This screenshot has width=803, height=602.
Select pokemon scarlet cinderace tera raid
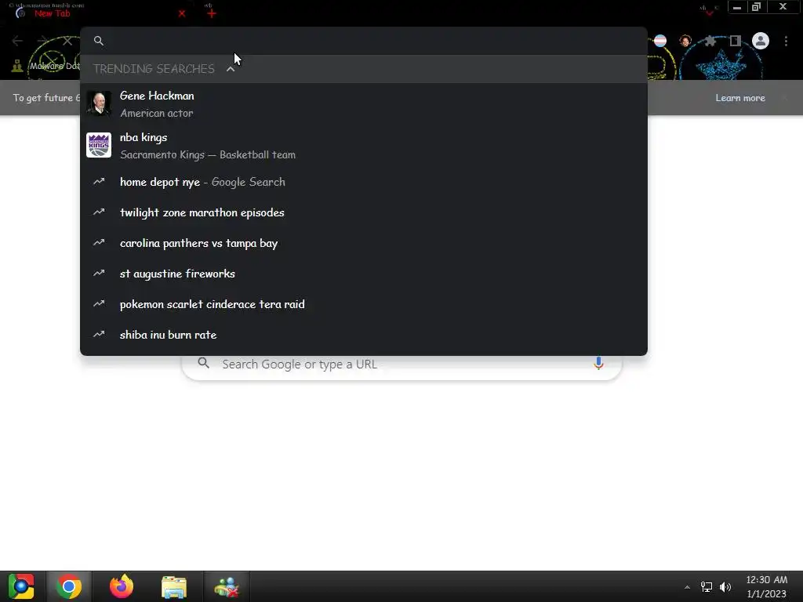364,304
